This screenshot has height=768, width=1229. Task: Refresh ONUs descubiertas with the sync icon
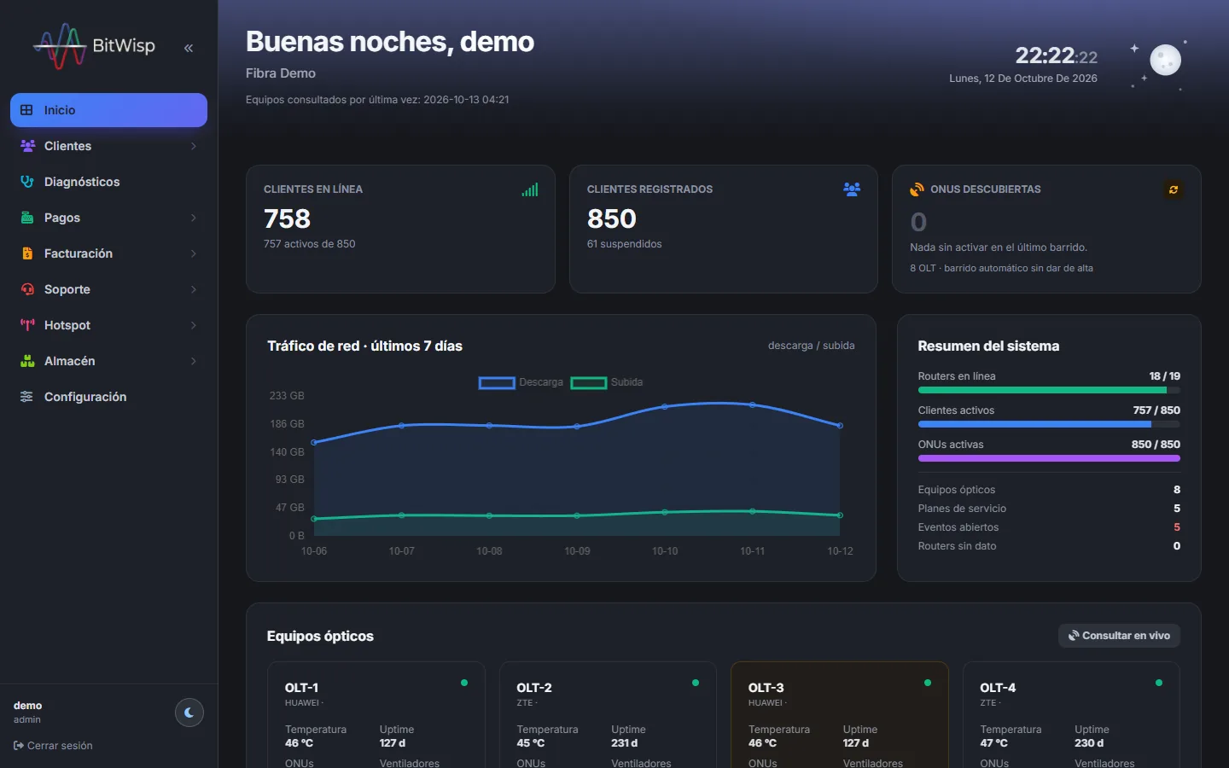pos(1174,189)
